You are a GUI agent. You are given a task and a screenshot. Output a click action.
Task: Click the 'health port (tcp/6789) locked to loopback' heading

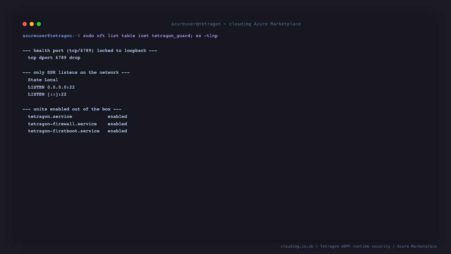90,50
